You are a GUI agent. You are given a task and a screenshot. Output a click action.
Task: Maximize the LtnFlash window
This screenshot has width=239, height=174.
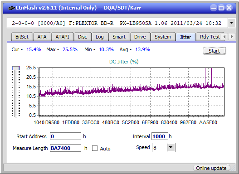(x=221, y=8)
